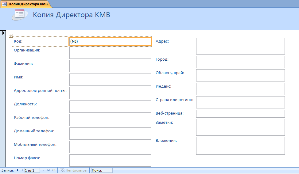Click the Нет фильтра filter button
Image resolution: width=299 pixels, height=174 pixels.
(73, 170)
